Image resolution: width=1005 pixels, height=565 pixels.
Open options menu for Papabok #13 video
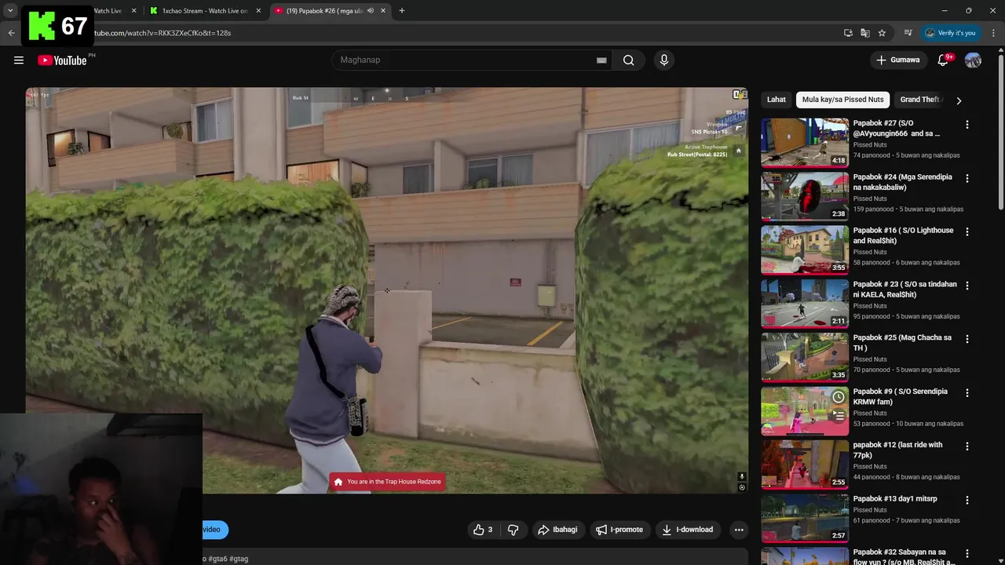pos(967,500)
